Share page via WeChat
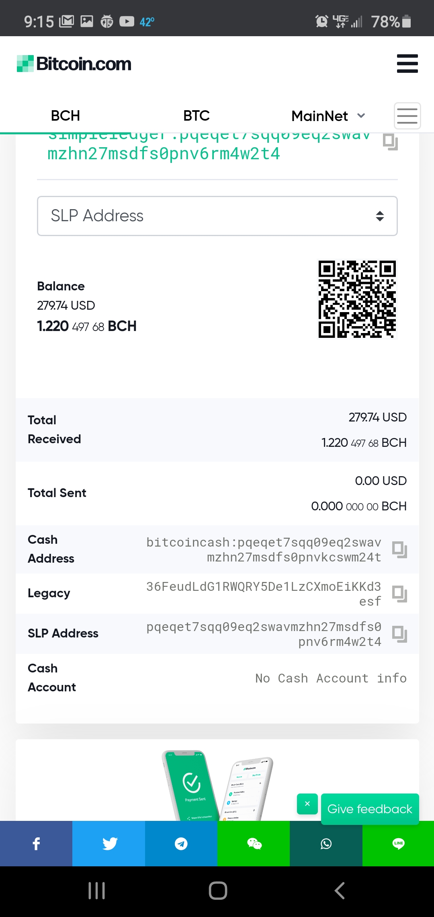This screenshot has height=917, width=434. 254,843
